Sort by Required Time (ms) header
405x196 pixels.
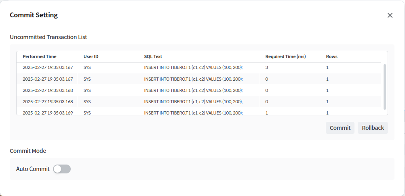point(285,56)
